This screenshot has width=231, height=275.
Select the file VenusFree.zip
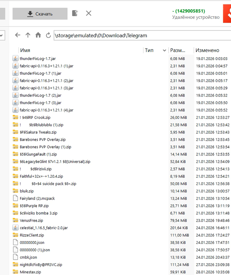click(x=31, y=220)
